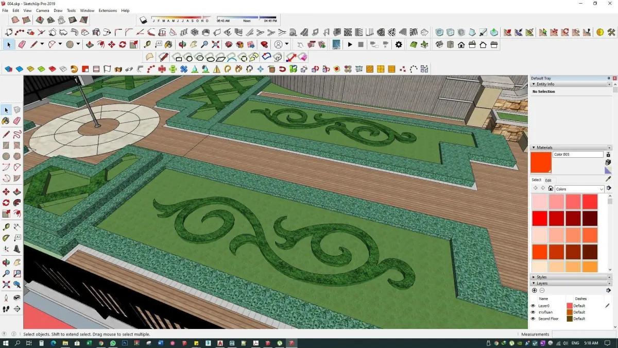Click the current material orange preview swatch
This screenshot has width=618, height=348.
(x=541, y=162)
